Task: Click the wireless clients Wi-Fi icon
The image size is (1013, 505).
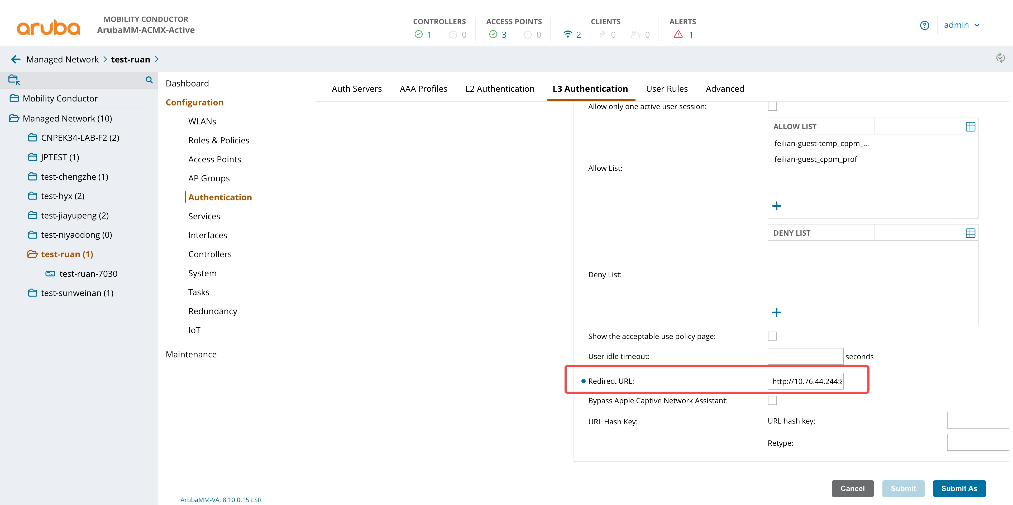Action: (567, 35)
